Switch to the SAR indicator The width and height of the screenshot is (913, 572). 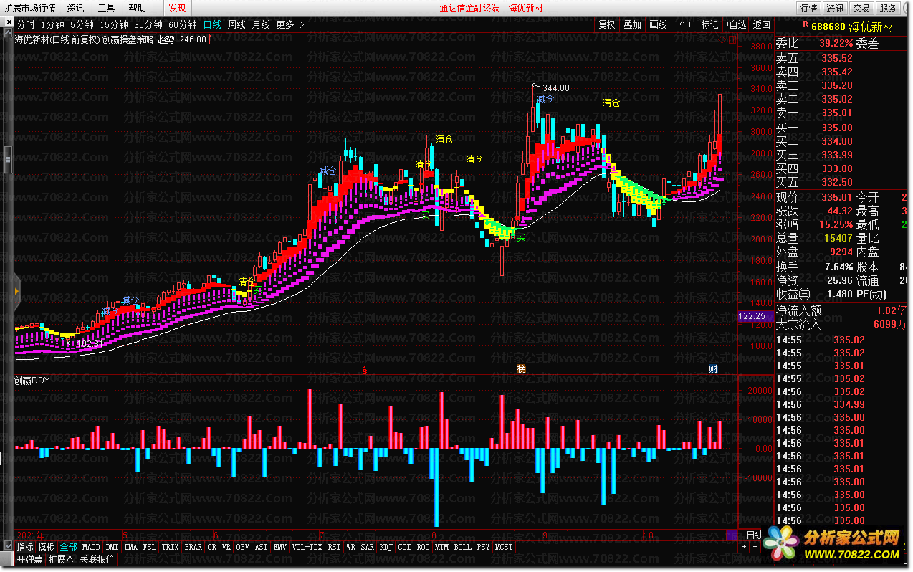coord(368,547)
